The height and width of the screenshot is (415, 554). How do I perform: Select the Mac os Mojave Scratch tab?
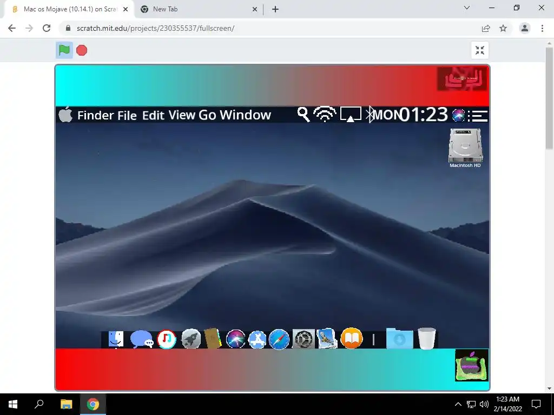pos(70,9)
